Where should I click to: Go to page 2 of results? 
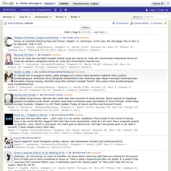pos(82,32)
